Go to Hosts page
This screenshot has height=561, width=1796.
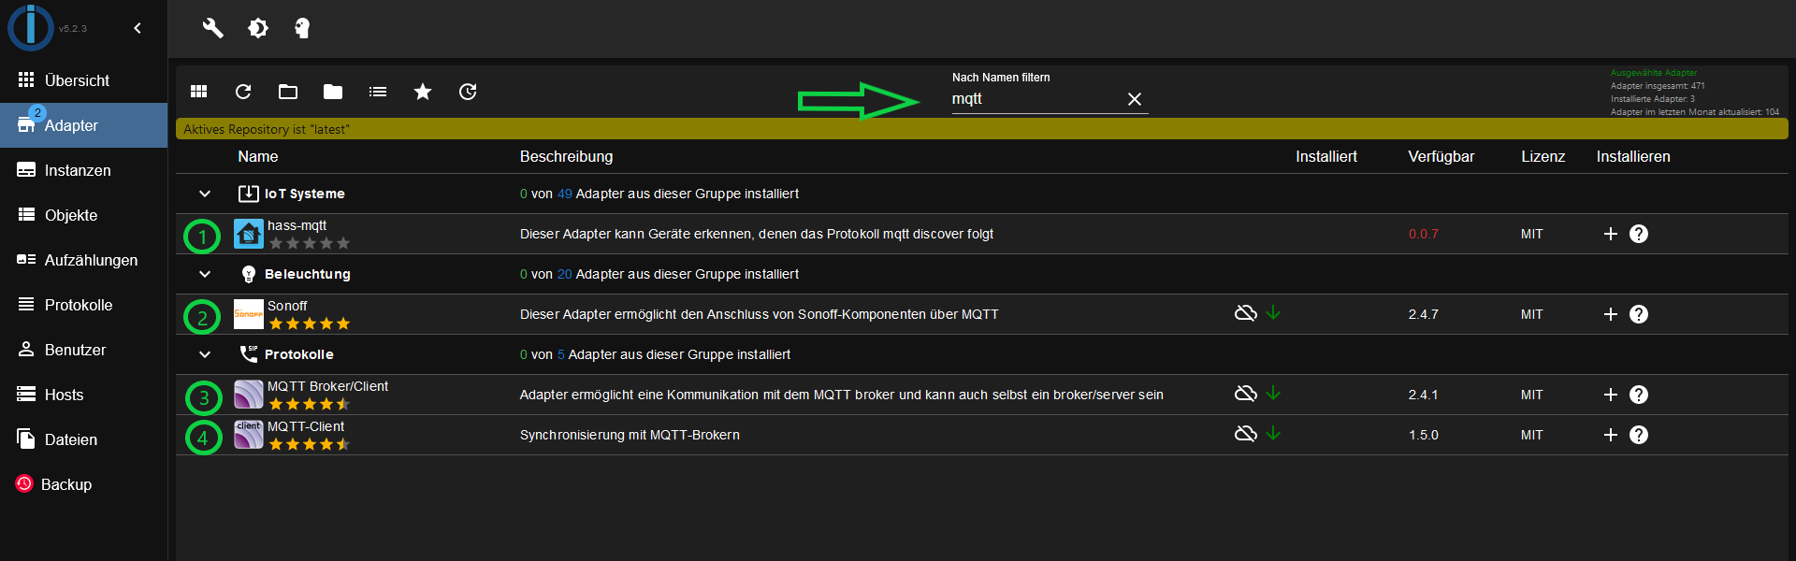(84, 395)
